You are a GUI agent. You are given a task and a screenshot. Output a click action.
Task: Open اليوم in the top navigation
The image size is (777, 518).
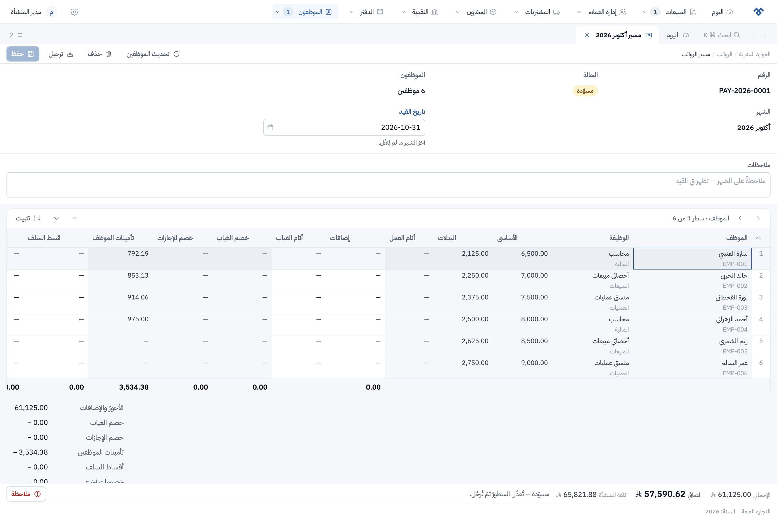coord(723,12)
